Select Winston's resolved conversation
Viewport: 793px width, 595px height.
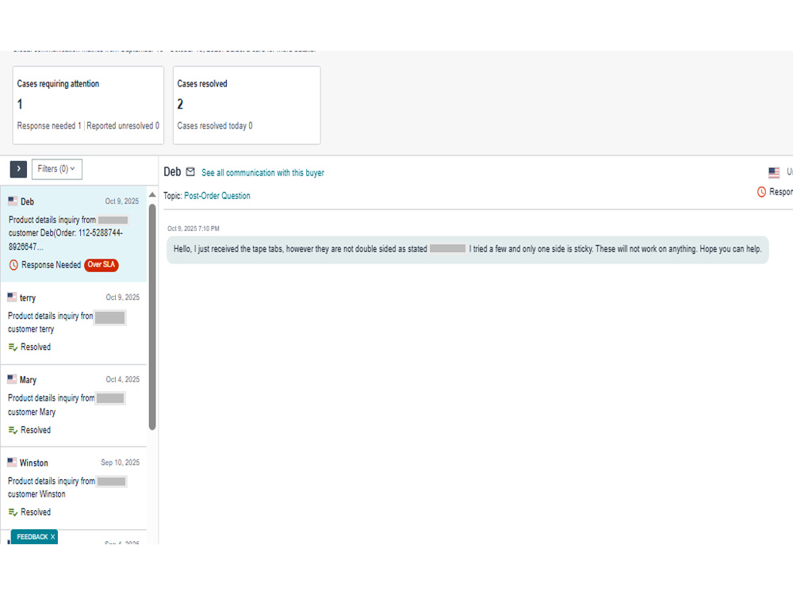[74, 488]
